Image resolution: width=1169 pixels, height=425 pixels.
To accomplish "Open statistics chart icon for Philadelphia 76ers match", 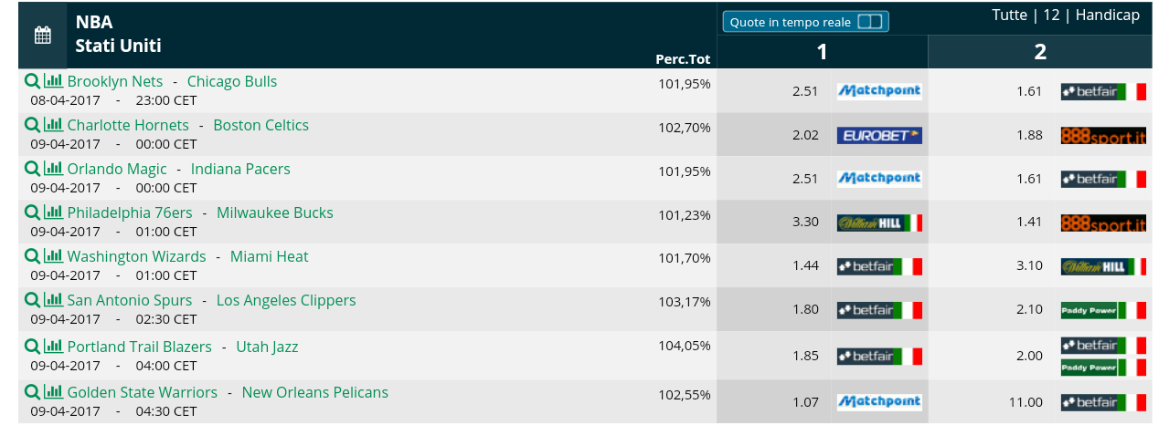I will (x=53, y=212).
